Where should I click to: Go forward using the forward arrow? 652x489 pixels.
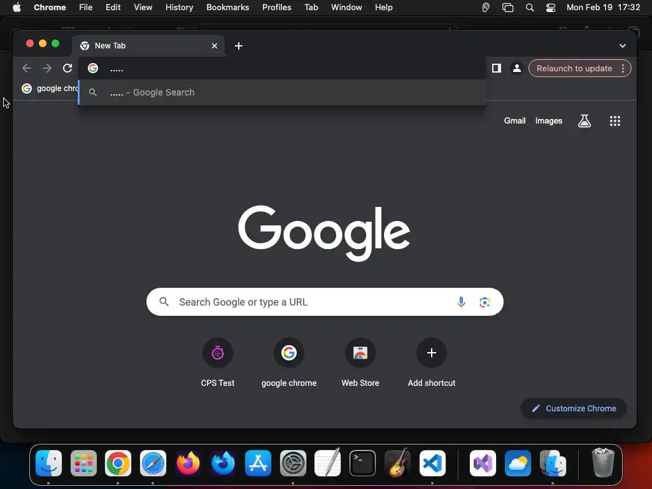47,68
